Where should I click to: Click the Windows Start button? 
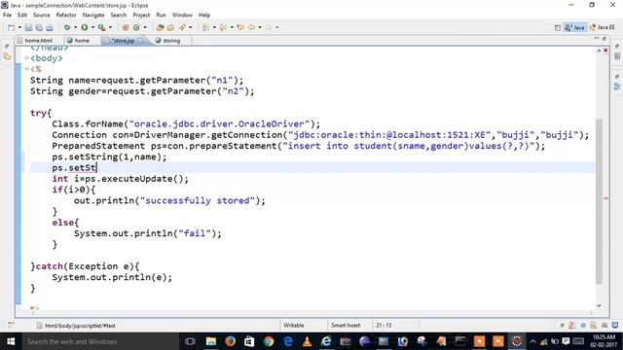click(11, 341)
